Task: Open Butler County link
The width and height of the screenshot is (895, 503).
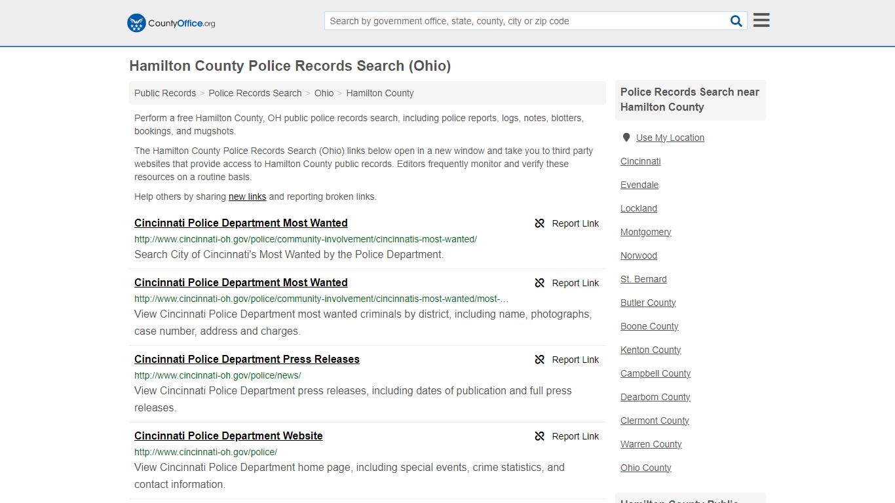Action: pos(648,303)
